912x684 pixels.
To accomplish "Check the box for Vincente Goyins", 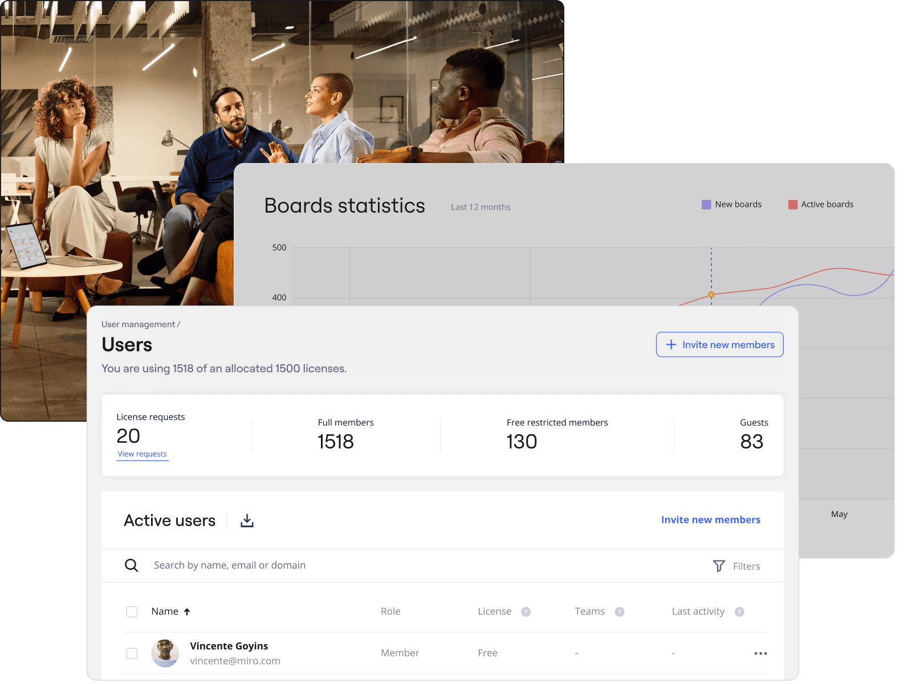I will pos(132,653).
